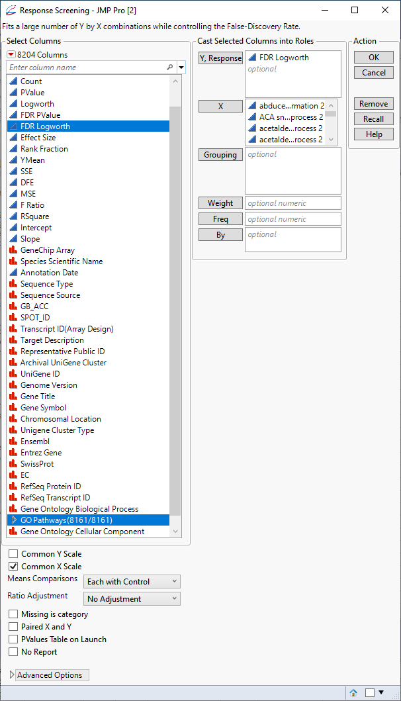This screenshot has height=701, width=401.
Task: Click the nominal icon beside SPOT_ID
Action: point(13,318)
